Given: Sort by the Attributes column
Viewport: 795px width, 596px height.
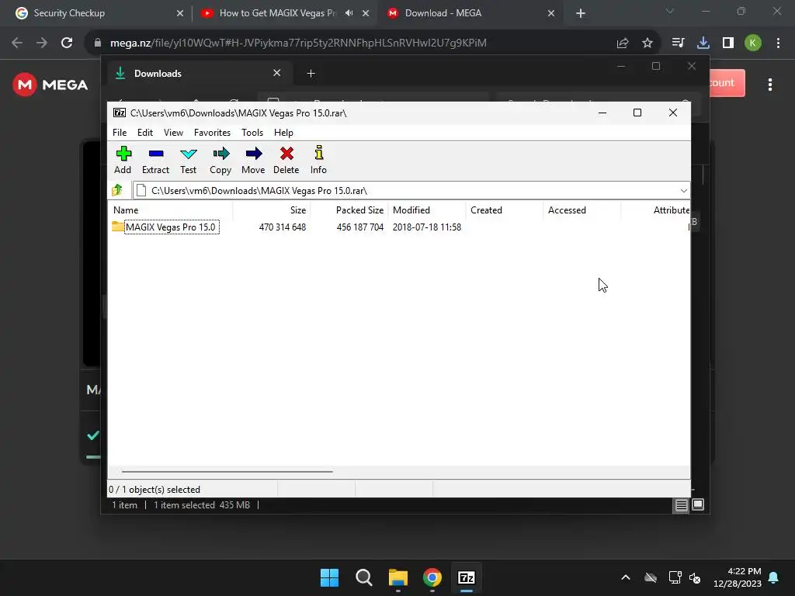Looking at the screenshot, I should tap(656, 210).
